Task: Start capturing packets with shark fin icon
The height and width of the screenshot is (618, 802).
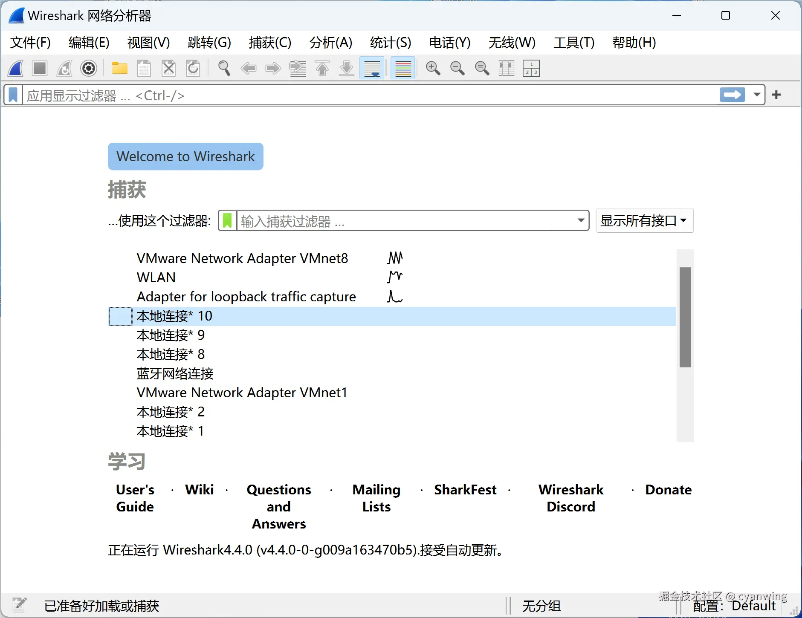Action: coord(16,68)
